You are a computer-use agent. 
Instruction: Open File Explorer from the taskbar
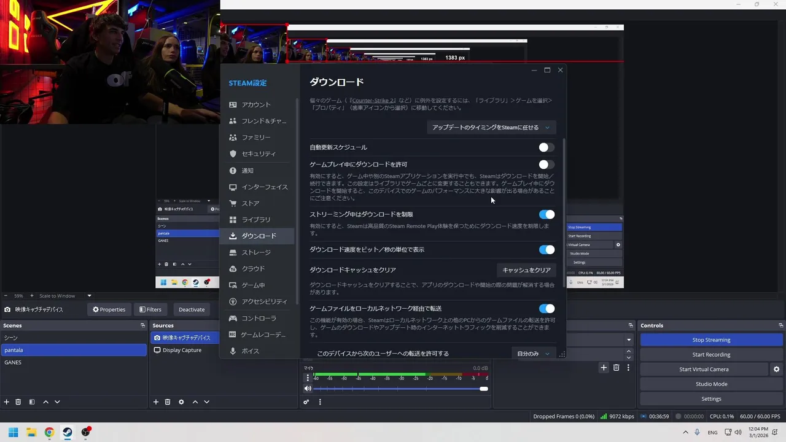pyautogui.click(x=31, y=432)
